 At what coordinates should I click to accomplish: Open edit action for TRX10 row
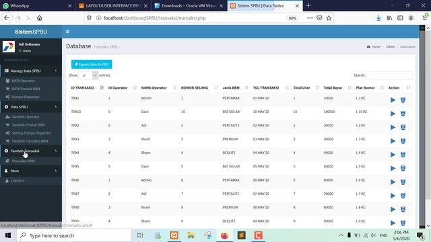click(x=393, y=114)
